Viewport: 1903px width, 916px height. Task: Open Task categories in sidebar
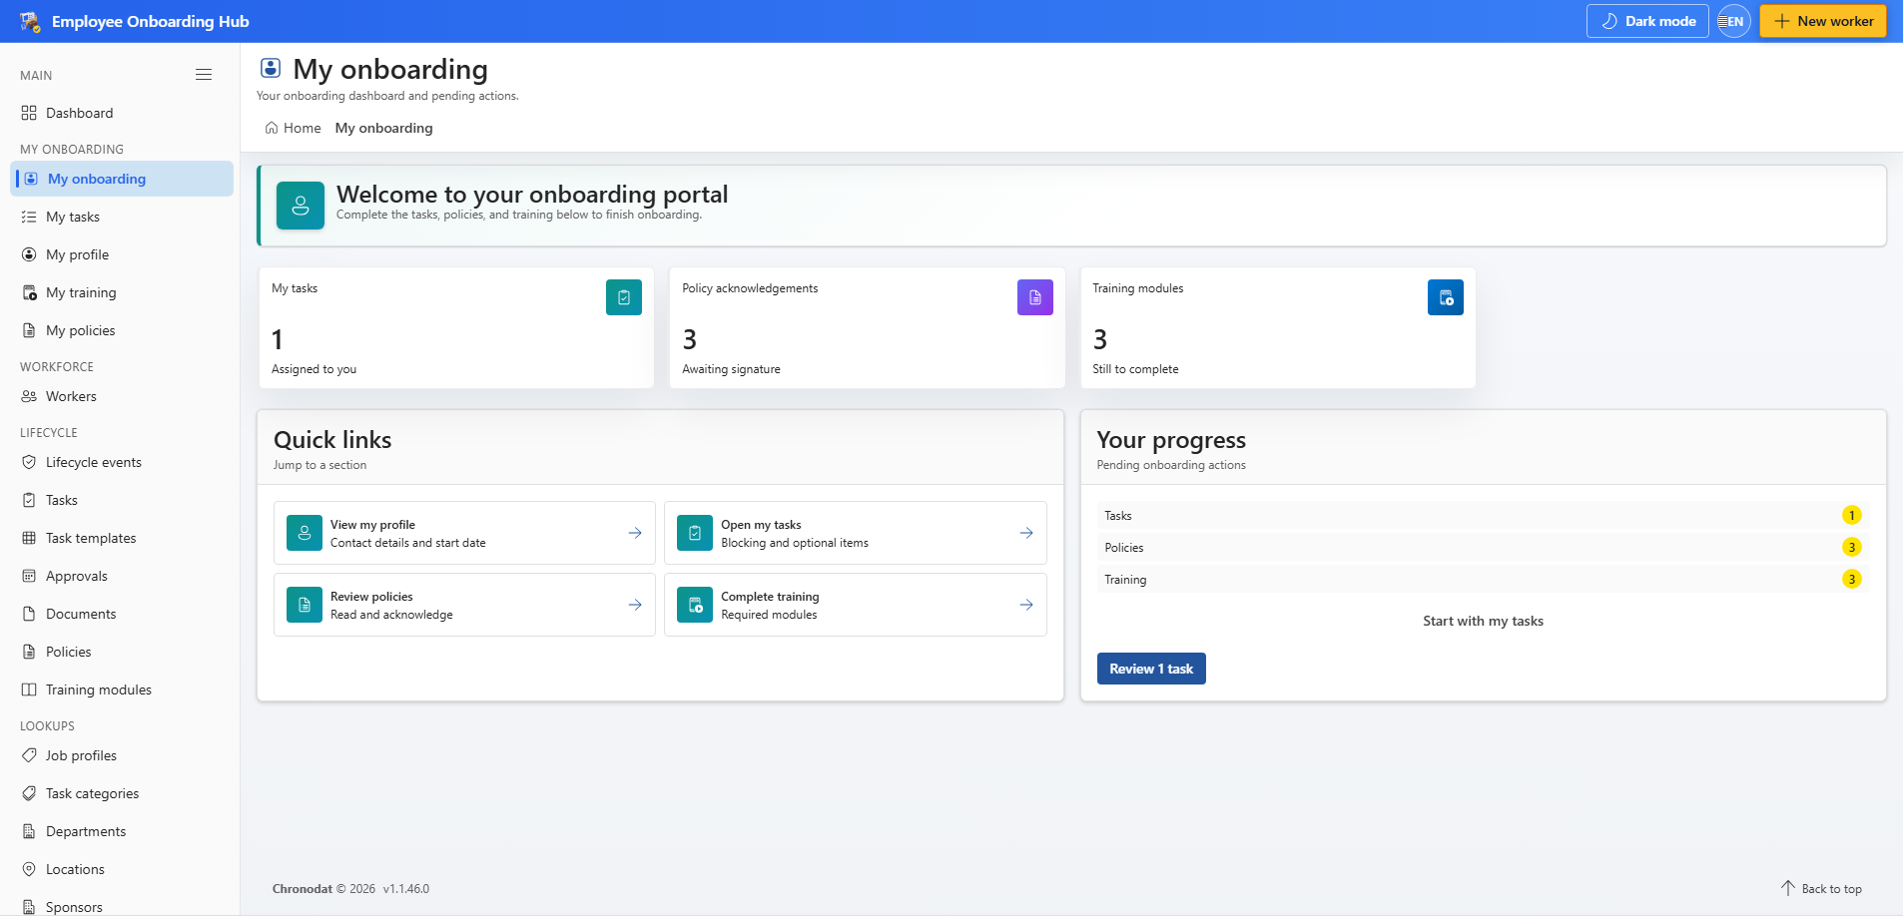point(122,793)
